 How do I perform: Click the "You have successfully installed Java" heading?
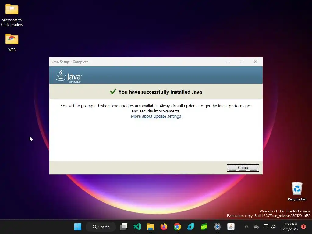tap(160, 92)
